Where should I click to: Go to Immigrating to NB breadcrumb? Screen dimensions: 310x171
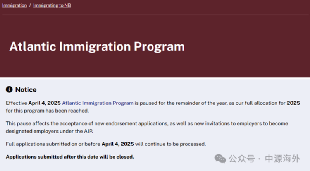click(52, 6)
